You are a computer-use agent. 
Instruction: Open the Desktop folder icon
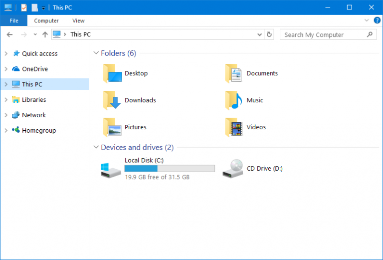112,73
